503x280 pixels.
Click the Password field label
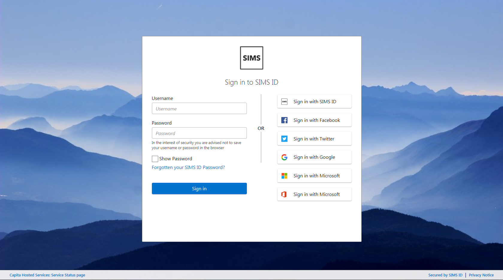coord(162,123)
